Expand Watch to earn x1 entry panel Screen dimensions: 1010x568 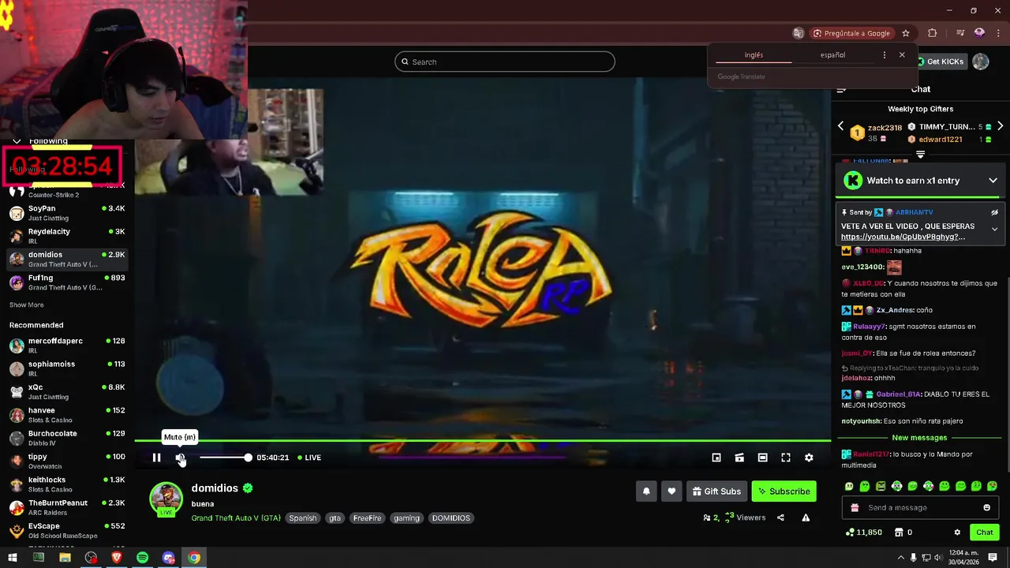(x=993, y=181)
